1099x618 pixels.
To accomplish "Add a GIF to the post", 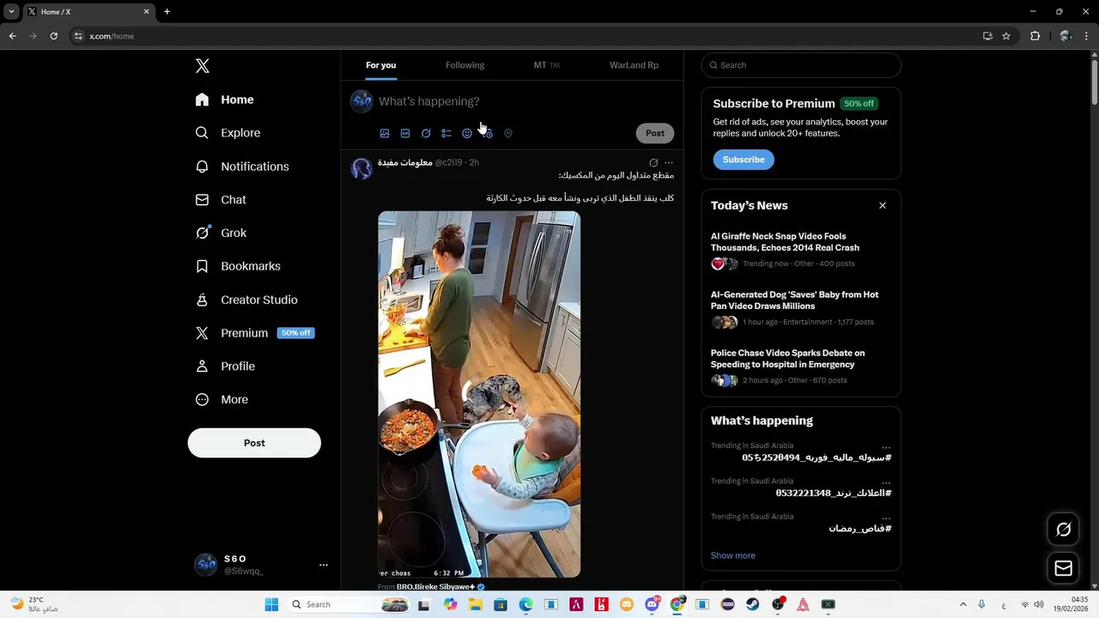I will pyautogui.click(x=405, y=133).
